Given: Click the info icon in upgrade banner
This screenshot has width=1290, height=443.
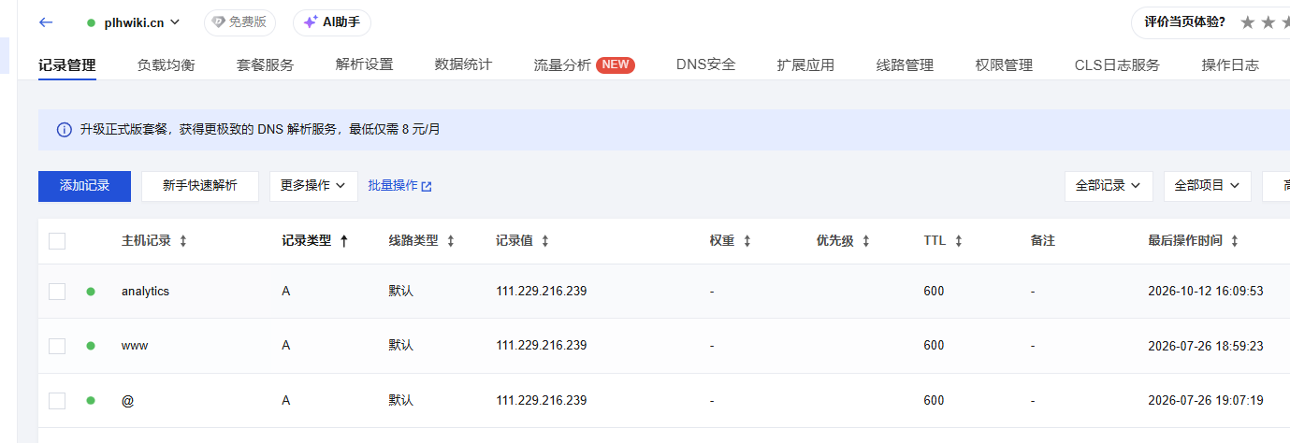Looking at the screenshot, I should click(x=64, y=130).
